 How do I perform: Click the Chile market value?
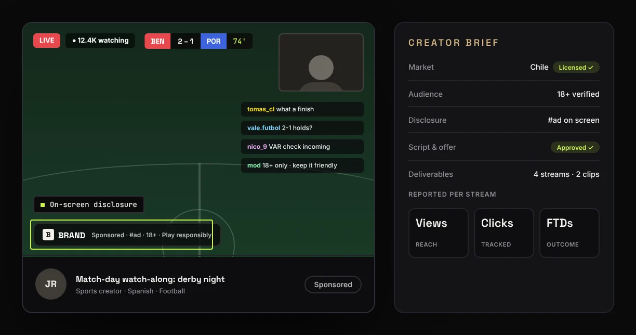tap(539, 67)
